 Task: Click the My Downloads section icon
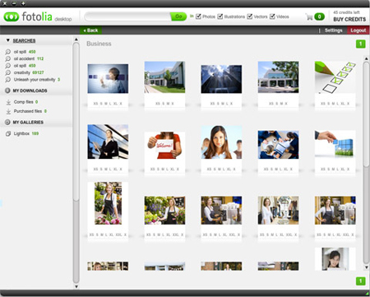tap(7, 90)
